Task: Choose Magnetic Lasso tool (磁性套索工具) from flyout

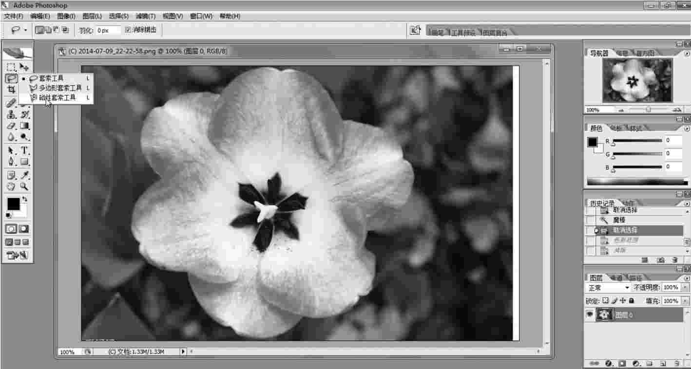Action: tap(57, 98)
